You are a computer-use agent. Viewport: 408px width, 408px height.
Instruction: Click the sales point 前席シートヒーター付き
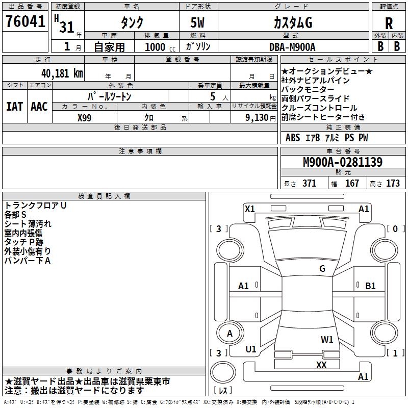coord(323,117)
